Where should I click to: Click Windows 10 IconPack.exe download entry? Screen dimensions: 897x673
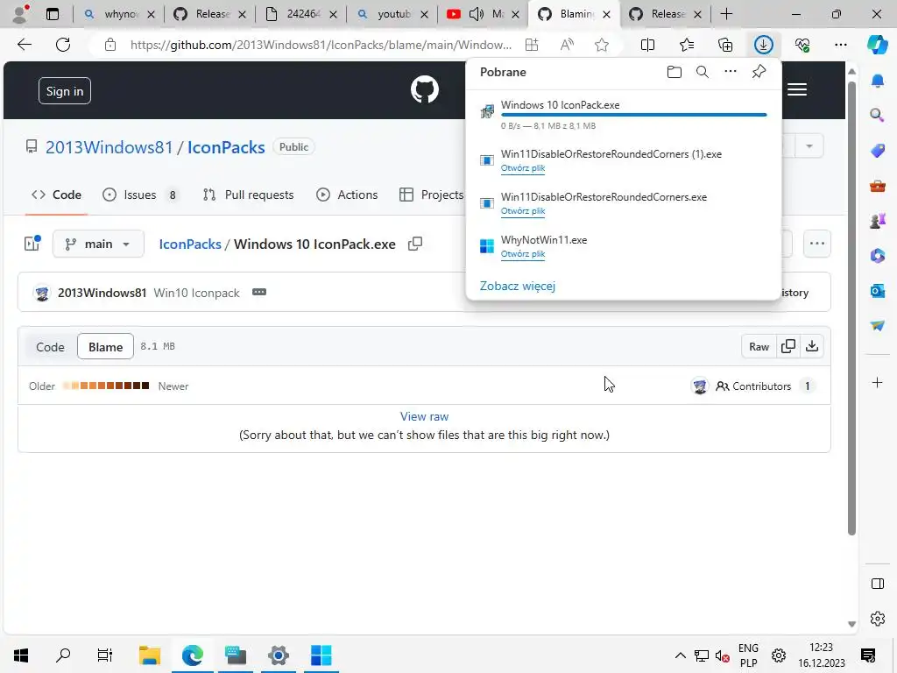(624, 115)
